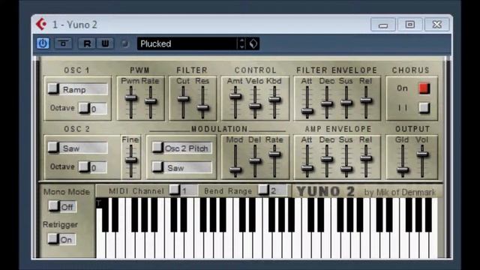Enable Read automation R button
Viewport: 480px width, 270px height.
[87, 43]
